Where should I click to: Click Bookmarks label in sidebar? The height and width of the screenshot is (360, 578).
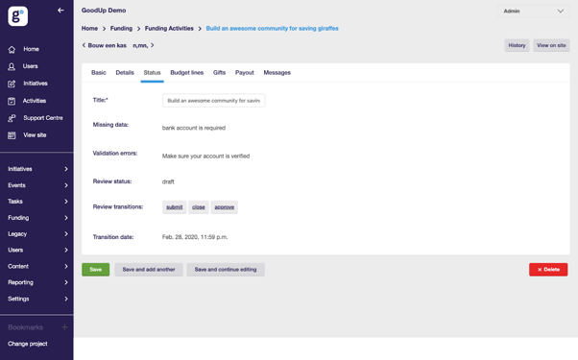(x=25, y=327)
